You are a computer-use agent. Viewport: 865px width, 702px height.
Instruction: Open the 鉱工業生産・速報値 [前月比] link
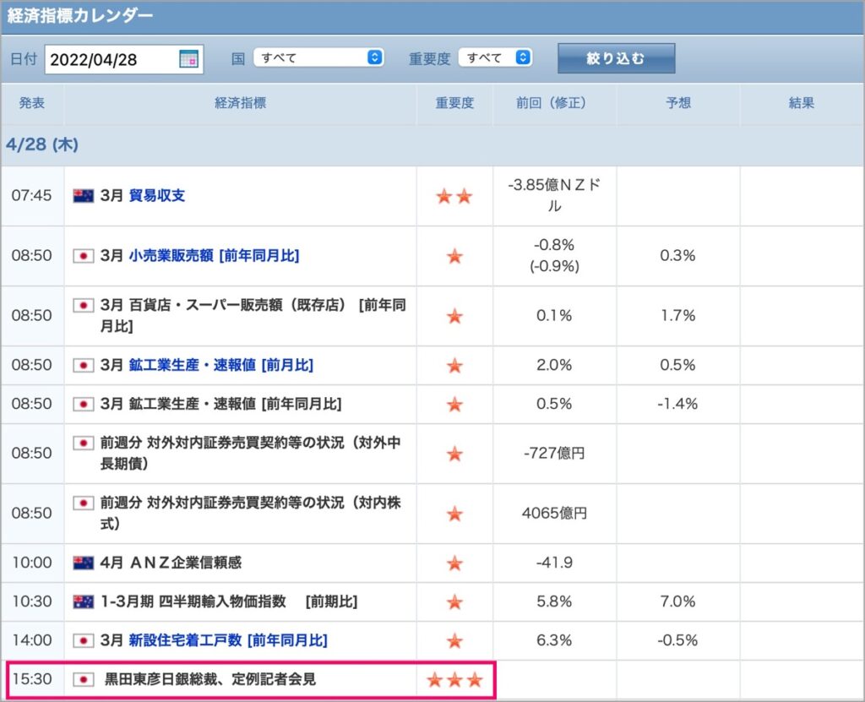tap(220, 365)
